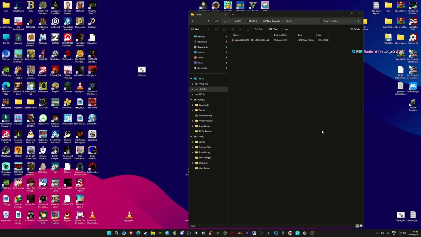Image resolution: width=421 pixels, height=237 pixels.
Task: Click the Up arrow navigation button
Action: (209, 21)
